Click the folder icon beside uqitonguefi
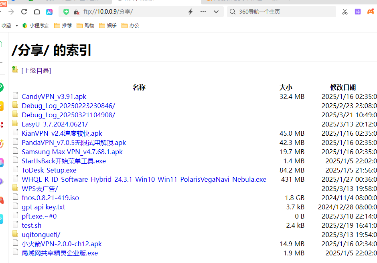 click(15, 233)
